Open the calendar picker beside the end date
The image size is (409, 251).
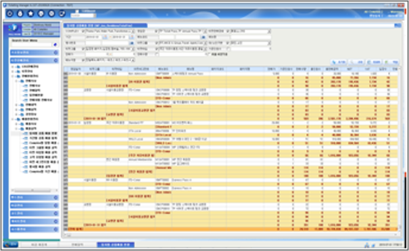131,37
